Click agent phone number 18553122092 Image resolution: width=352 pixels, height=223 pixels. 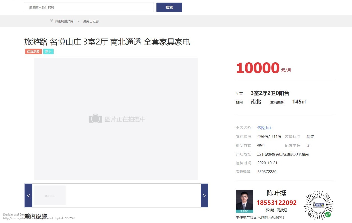[x=276, y=203]
